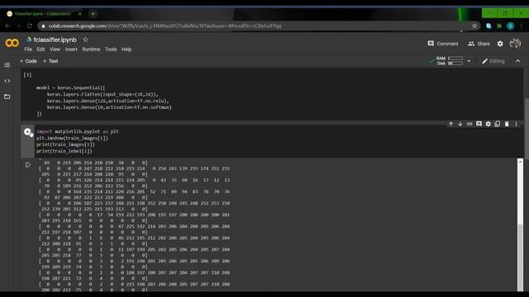Run the matplotlib imshow cell
This screenshot has height=297, width=529.
click(x=27, y=132)
